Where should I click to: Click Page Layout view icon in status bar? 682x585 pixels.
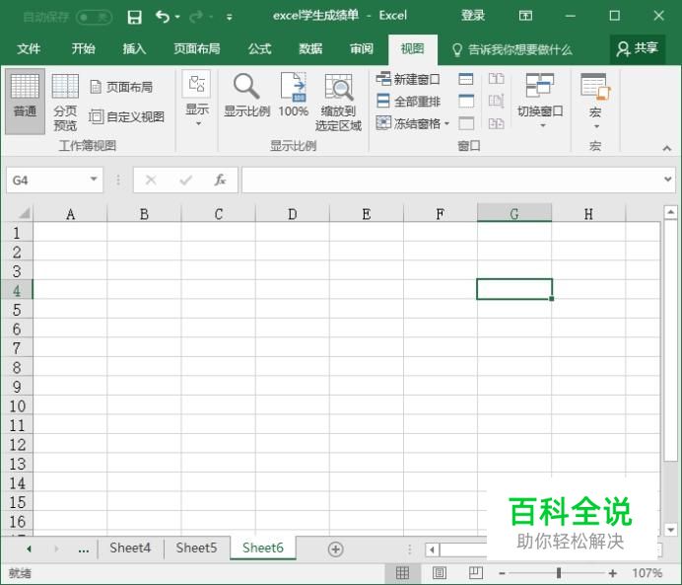(x=440, y=573)
